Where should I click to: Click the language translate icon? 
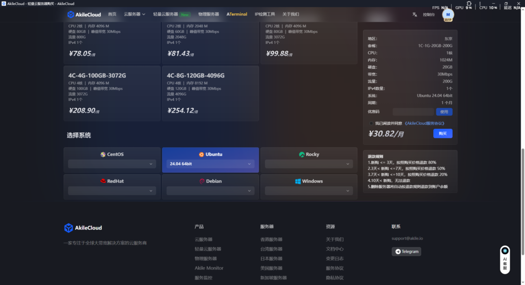pyautogui.click(x=414, y=14)
